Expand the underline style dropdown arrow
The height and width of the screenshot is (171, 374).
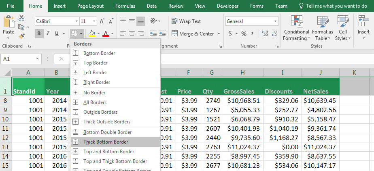[x=64, y=34]
